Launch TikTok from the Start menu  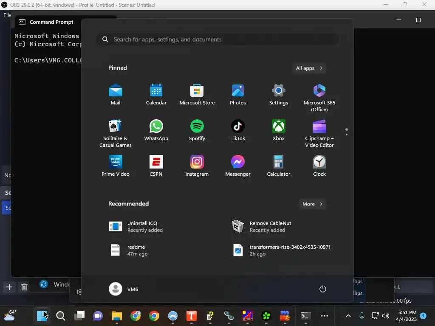pos(238,130)
